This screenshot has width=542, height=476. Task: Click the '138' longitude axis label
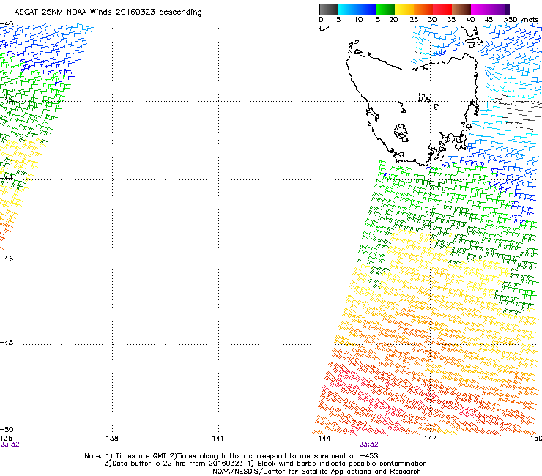tap(112, 439)
